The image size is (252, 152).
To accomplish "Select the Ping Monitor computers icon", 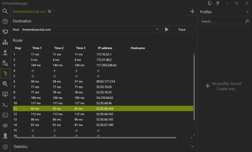I will point(5,63).
